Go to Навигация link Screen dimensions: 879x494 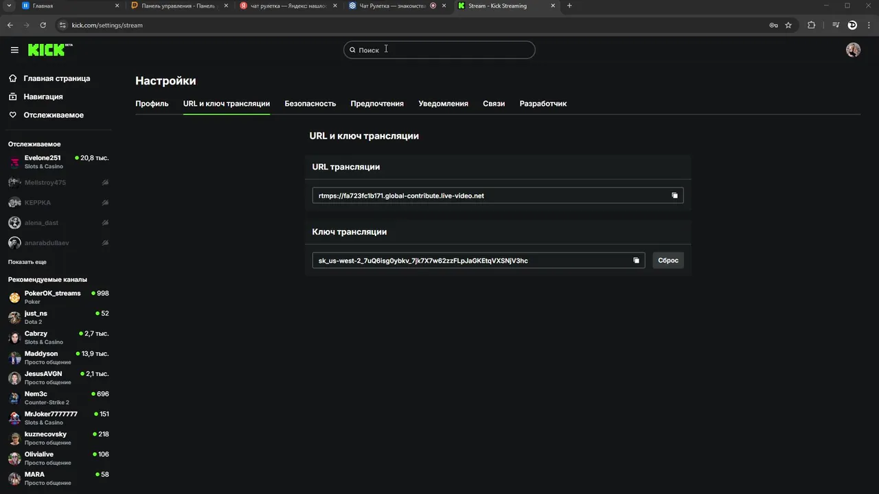(x=43, y=97)
